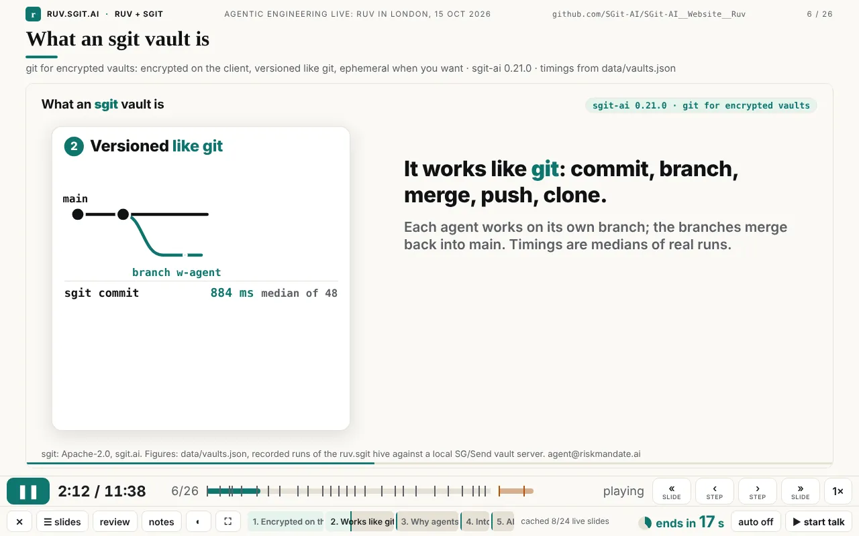Image resolution: width=859 pixels, height=536 pixels.
Task: Click the pie timer icon beside 'ends in'
Action: (x=645, y=523)
